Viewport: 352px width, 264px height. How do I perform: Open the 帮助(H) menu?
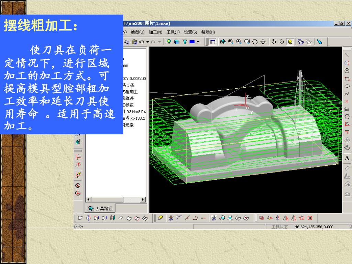(208, 32)
